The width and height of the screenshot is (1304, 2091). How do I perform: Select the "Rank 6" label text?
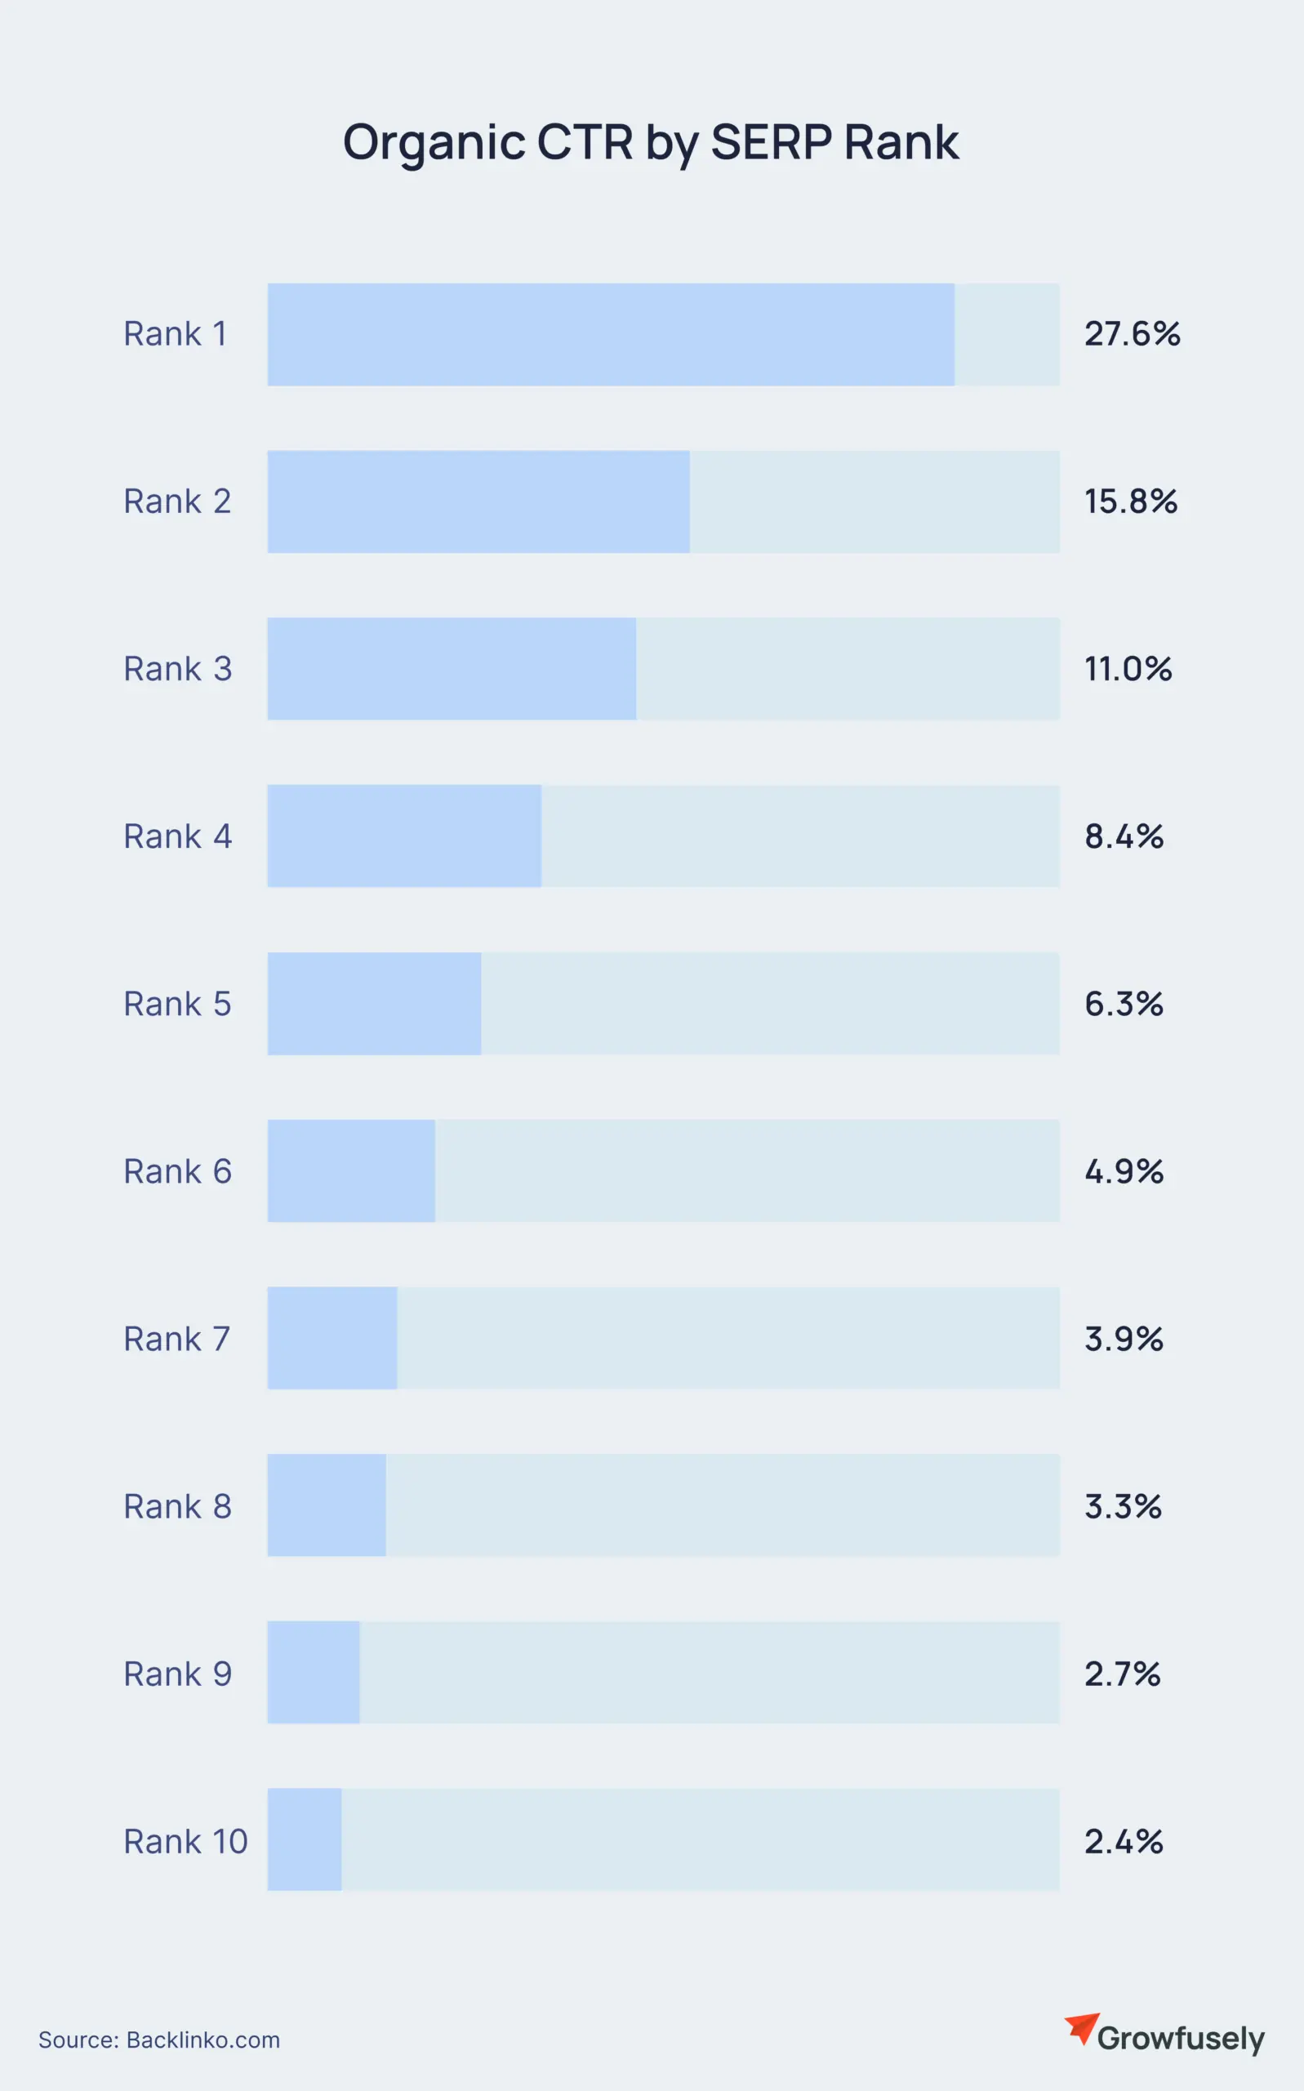(x=178, y=1171)
